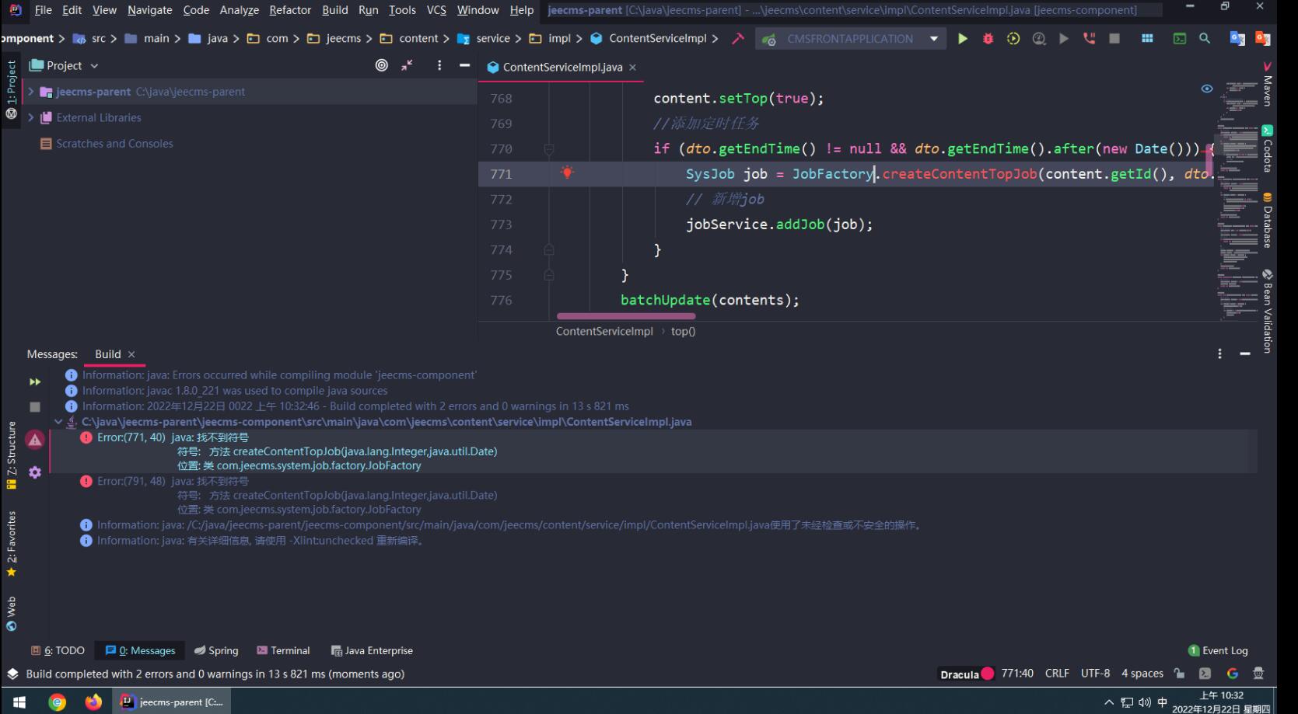Open the Refactor menu
This screenshot has width=1298, height=714.
[x=289, y=10]
